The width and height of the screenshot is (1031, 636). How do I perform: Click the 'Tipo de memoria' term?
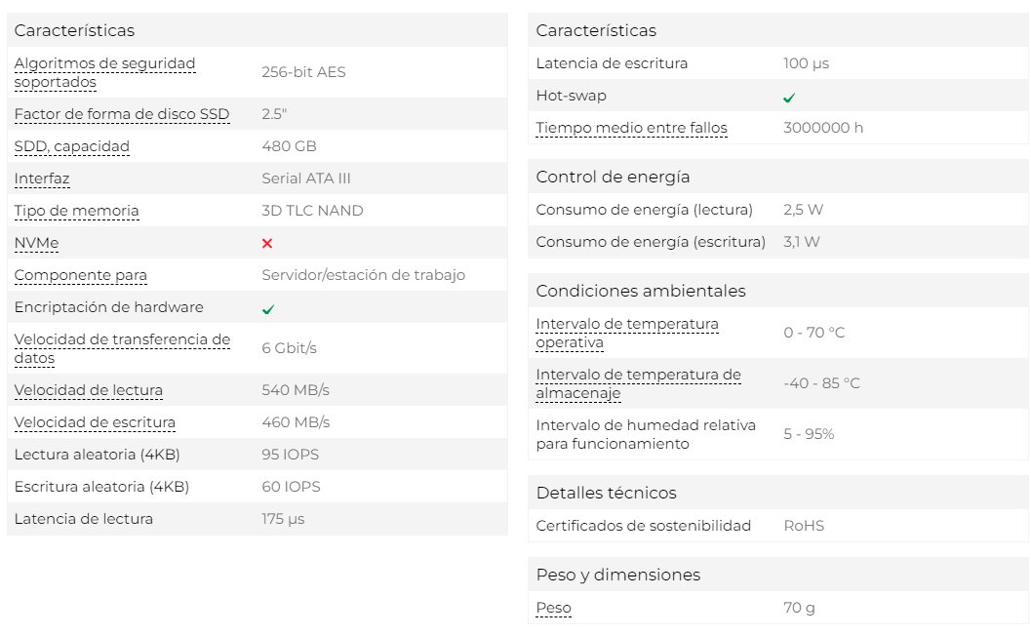pyautogui.click(x=76, y=211)
